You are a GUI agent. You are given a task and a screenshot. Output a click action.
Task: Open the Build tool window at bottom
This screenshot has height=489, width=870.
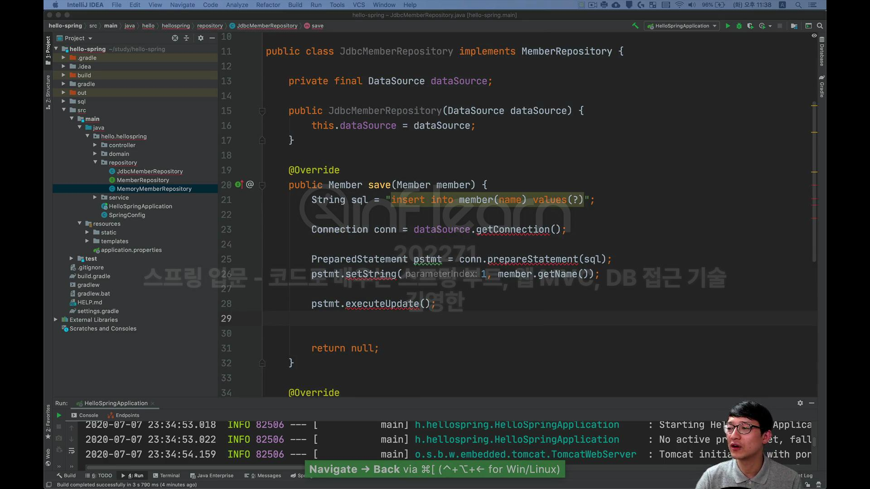(66, 475)
